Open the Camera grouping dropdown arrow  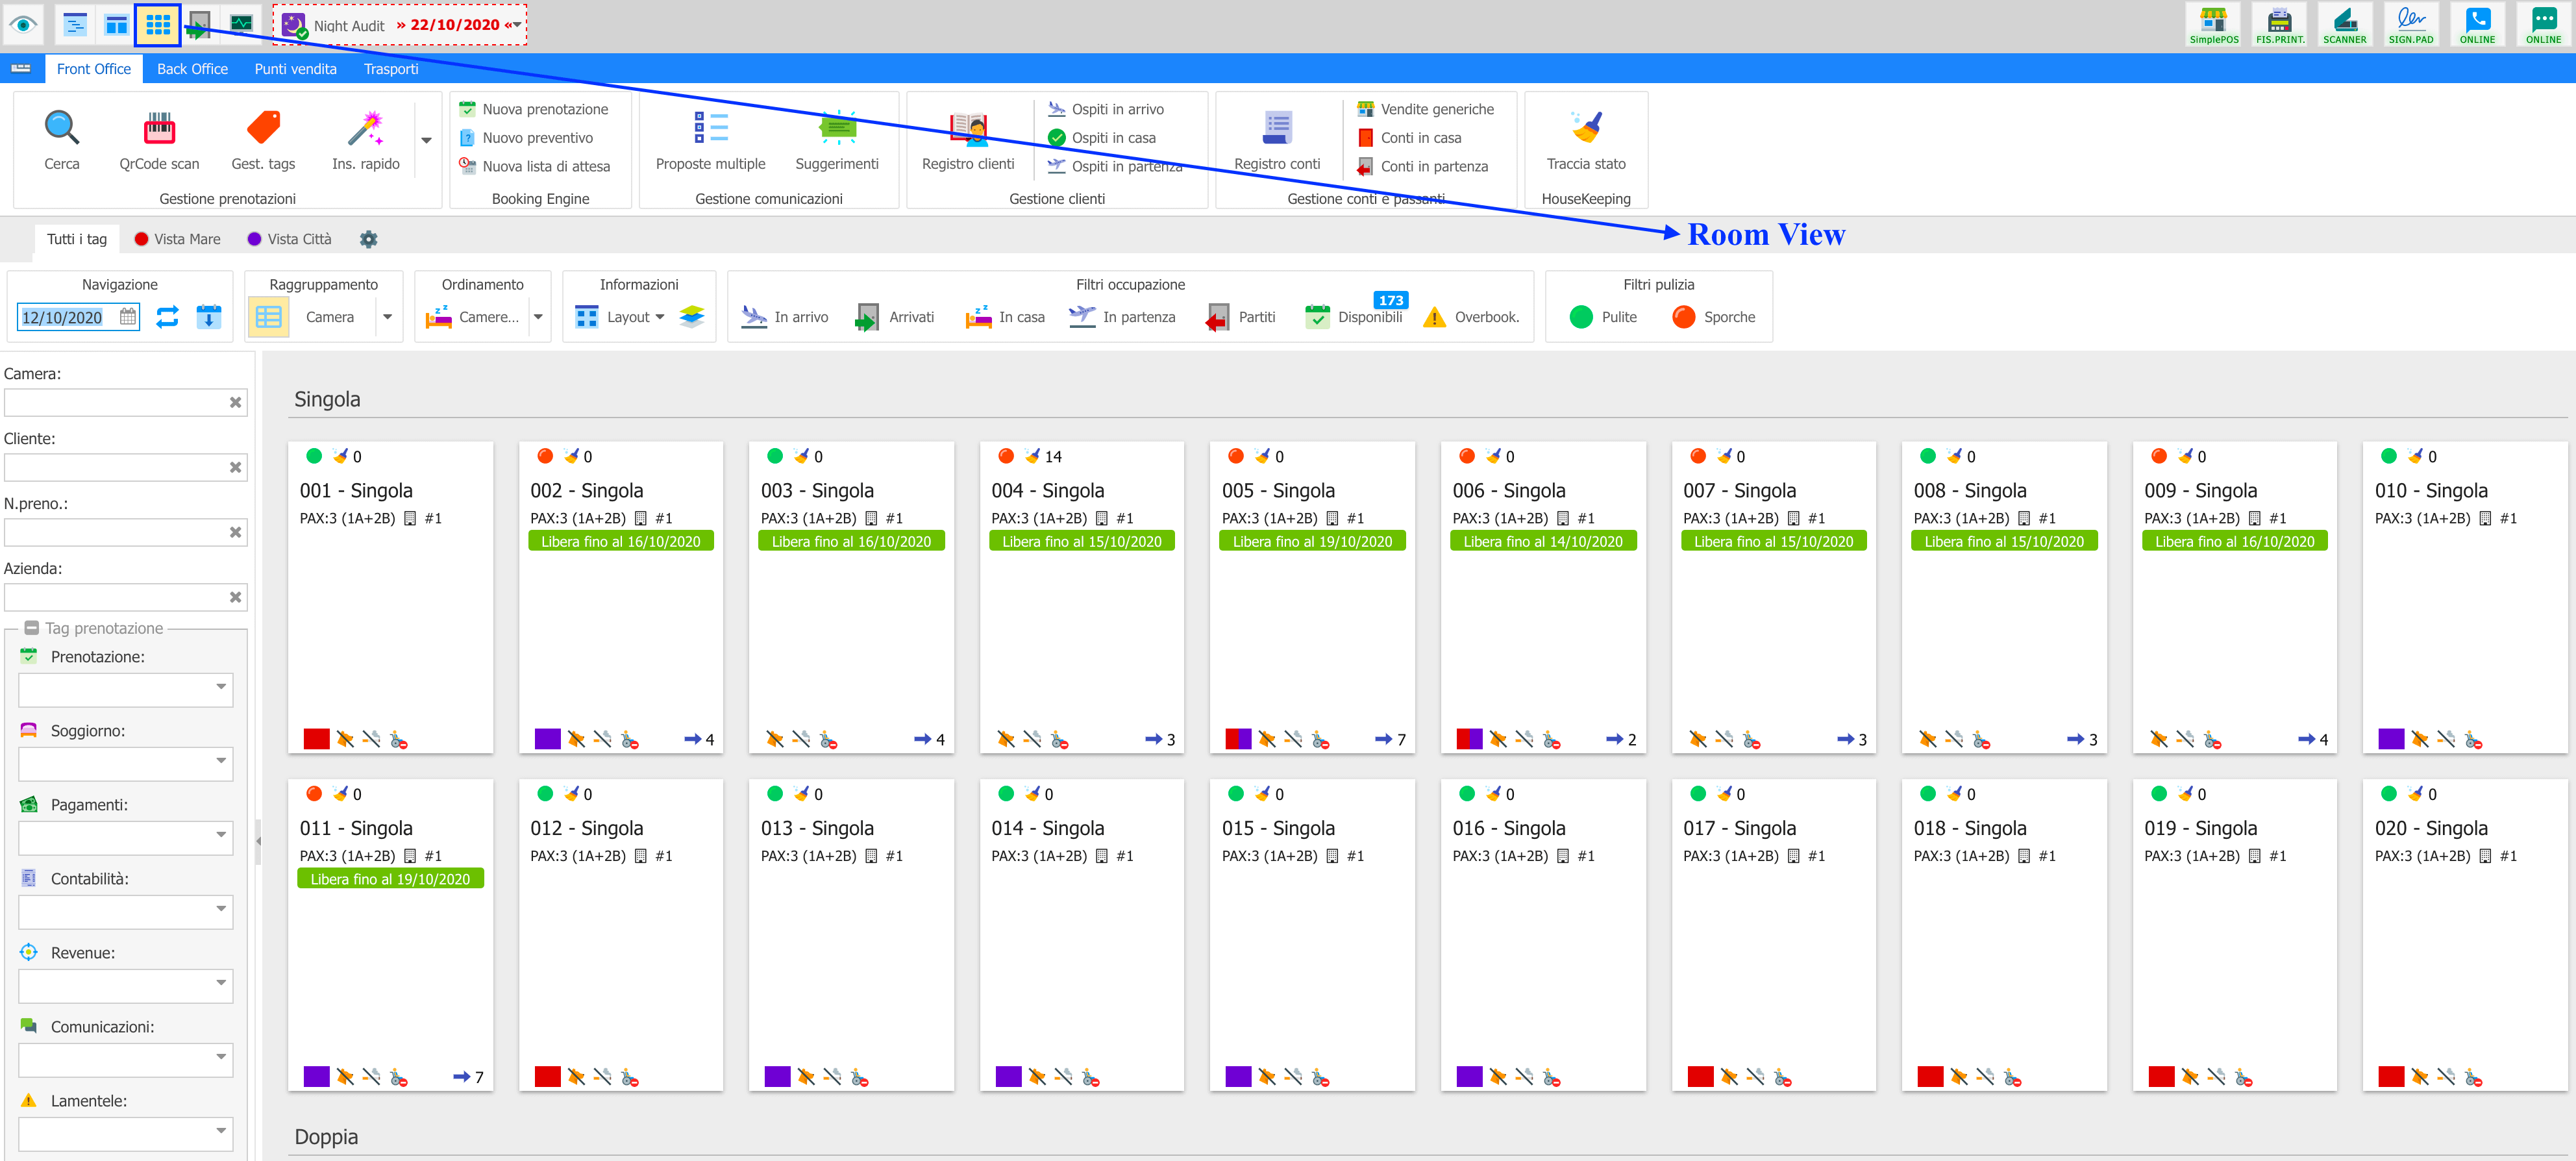pyautogui.click(x=387, y=317)
